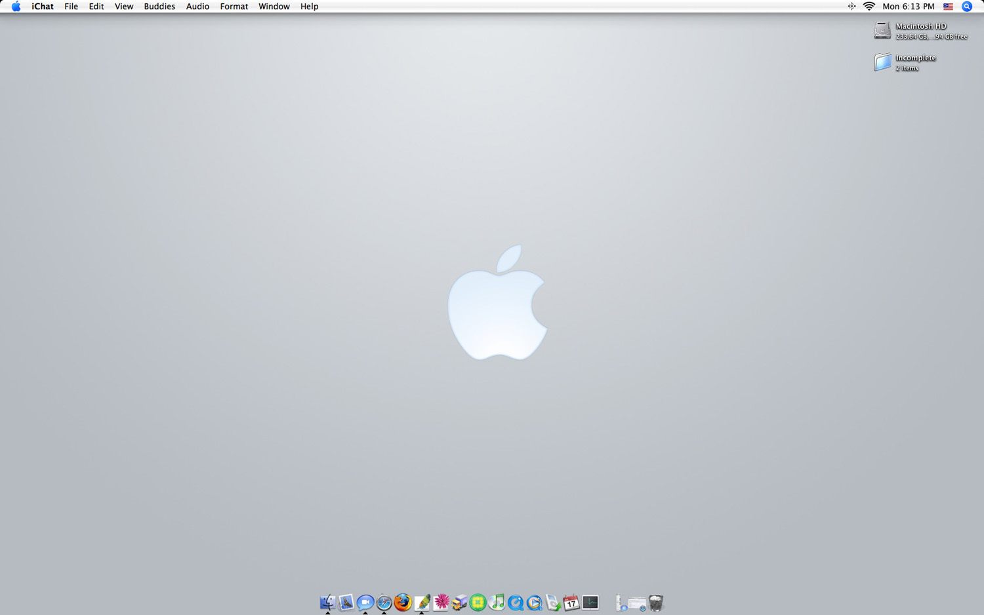Open the Trash in the Dock

point(656,603)
